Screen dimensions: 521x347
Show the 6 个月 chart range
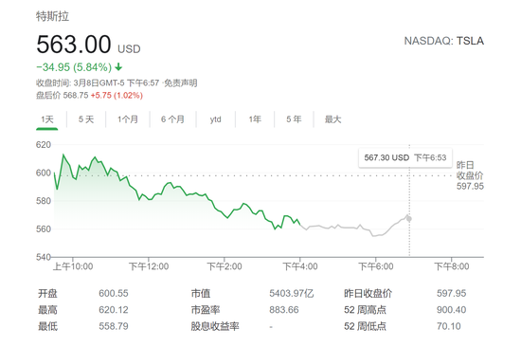coord(172,119)
